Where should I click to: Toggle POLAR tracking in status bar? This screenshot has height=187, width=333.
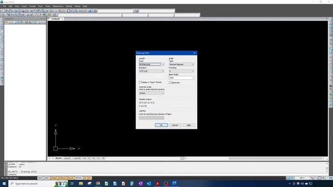coord(70,178)
